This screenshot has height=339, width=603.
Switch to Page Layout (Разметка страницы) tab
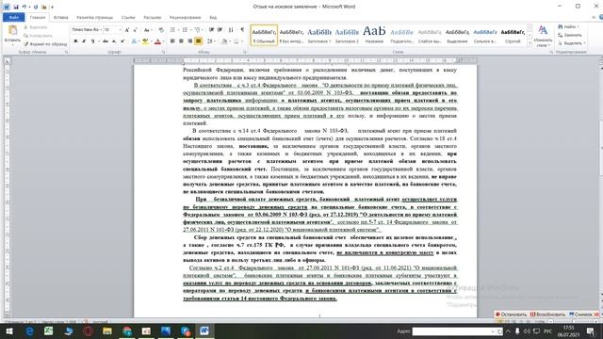[x=94, y=17]
